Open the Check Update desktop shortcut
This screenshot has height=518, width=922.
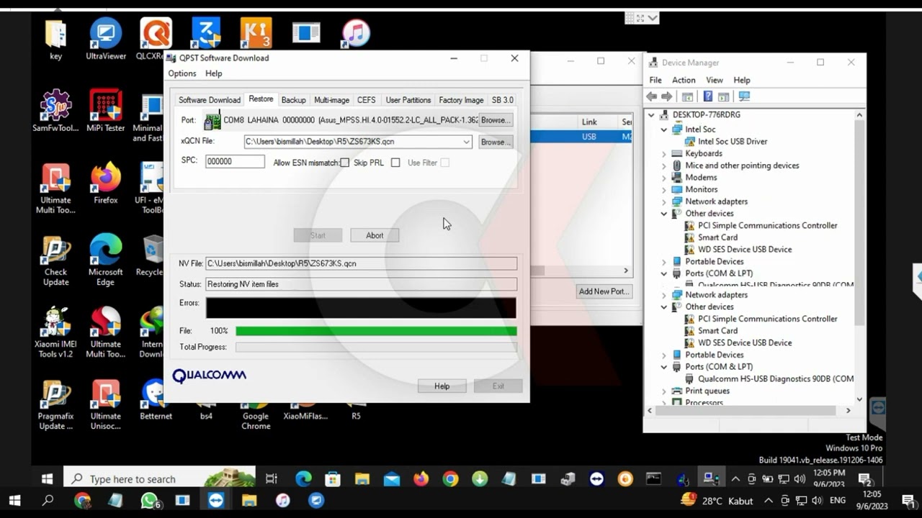click(x=55, y=261)
